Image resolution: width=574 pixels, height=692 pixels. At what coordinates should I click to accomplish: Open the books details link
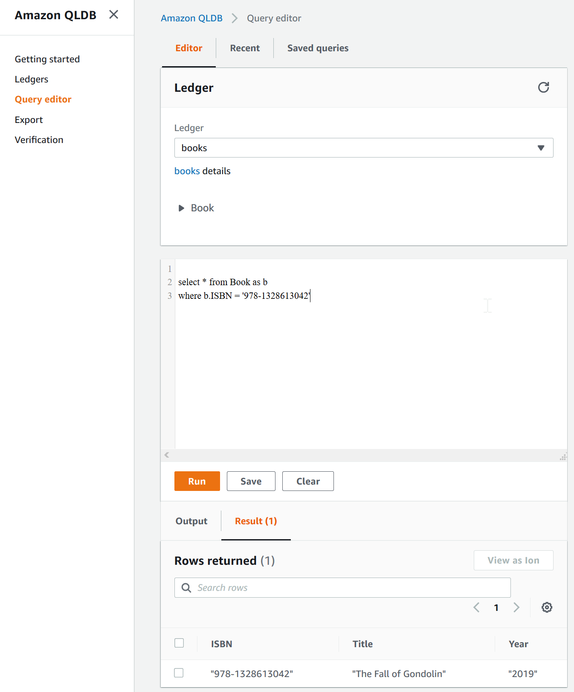(187, 171)
